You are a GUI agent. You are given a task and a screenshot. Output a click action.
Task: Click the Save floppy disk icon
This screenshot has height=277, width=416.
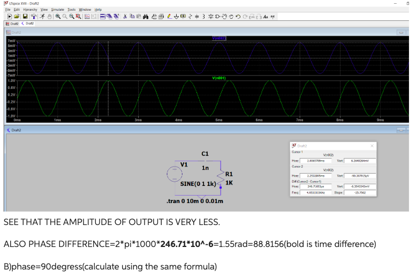coord(25,17)
